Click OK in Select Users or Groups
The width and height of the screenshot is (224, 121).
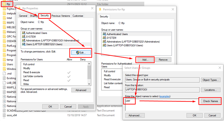tap(194, 115)
